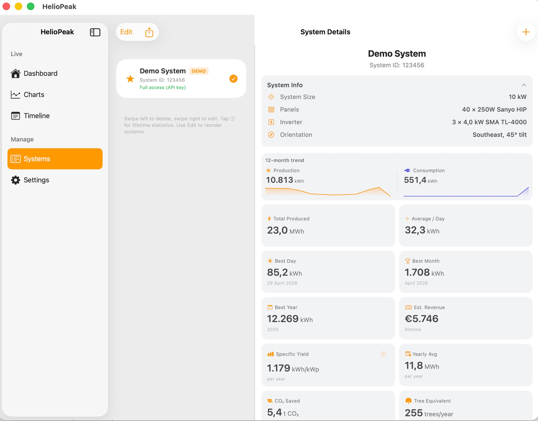Click the System Size sun icon

(271, 97)
